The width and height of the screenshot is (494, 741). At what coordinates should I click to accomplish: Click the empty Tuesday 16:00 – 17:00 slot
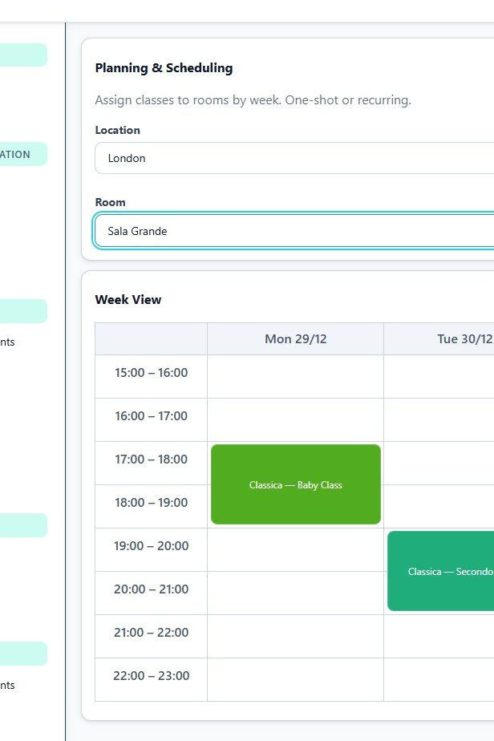[439, 419]
